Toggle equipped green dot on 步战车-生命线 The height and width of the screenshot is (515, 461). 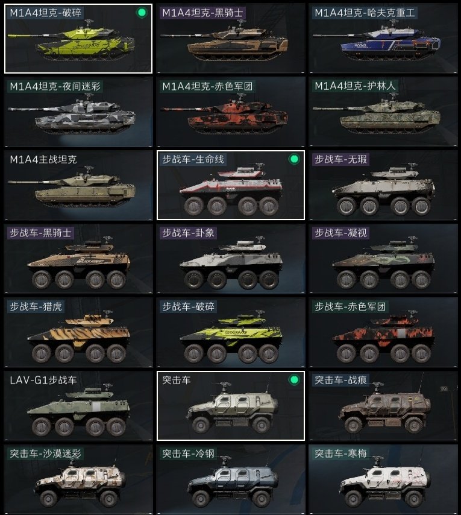294,159
